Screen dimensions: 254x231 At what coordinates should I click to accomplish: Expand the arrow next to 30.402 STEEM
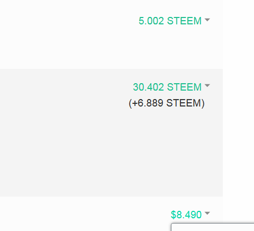pos(207,86)
